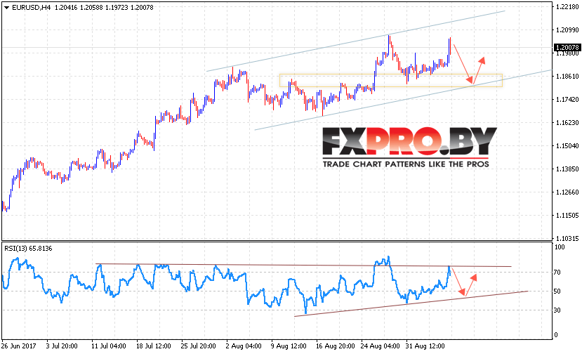Select the time axis label 31 Aug 12:00
Screen dimensions: 582x354
[x=425, y=346]
